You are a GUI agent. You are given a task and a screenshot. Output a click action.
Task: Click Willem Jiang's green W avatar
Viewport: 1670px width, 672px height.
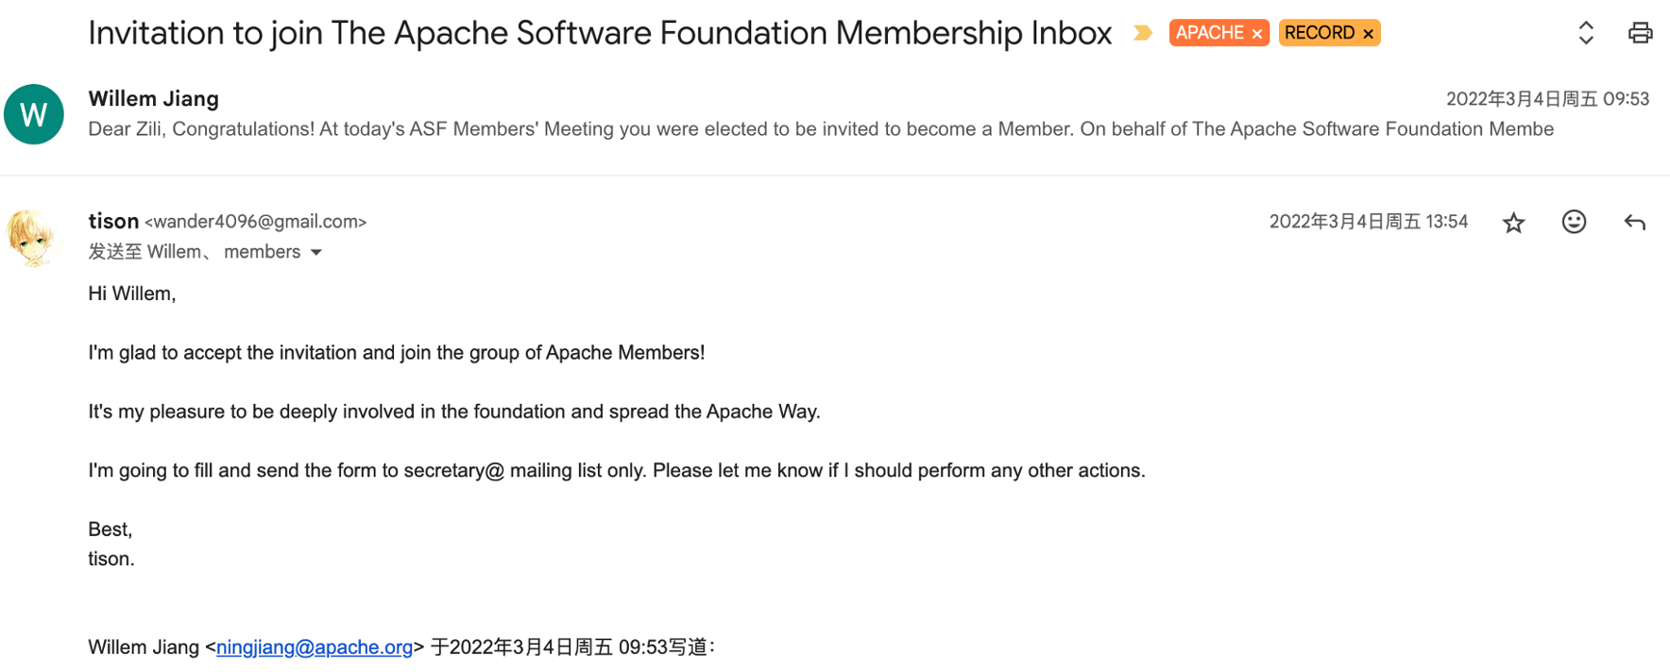pyautogui.click(x=34, y=114)
